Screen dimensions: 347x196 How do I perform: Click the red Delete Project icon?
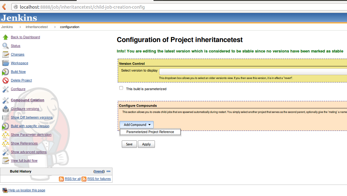coord(5,80)
